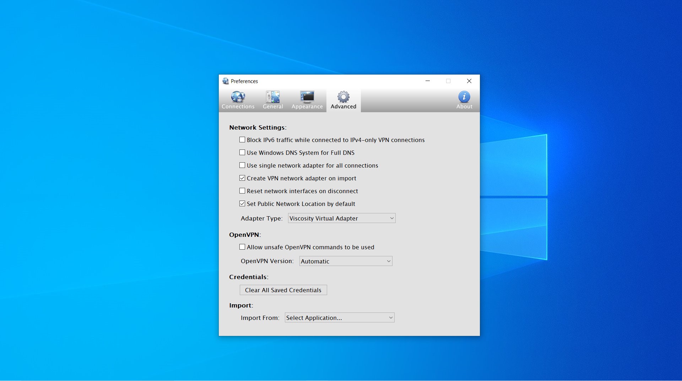Open the Import From Select Application dropdown
The height and width of the screenshot is (381, 682).
pos(340,318)
